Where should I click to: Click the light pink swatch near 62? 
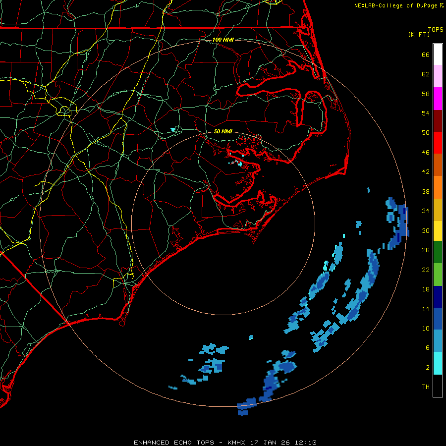[x=438, y=76]
